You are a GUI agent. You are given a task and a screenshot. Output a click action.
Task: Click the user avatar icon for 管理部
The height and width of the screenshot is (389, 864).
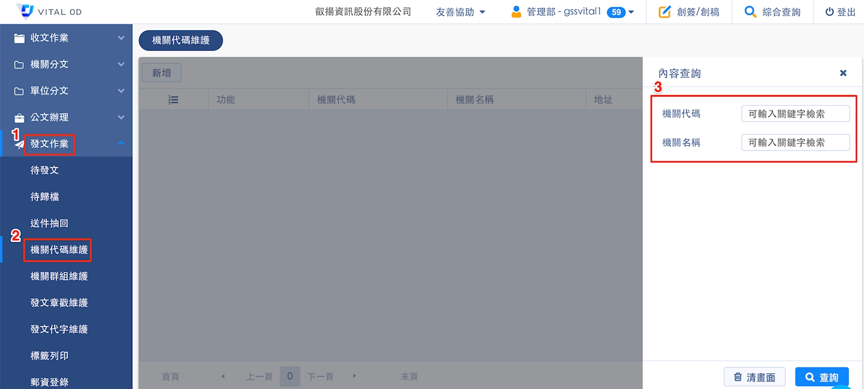[x=516, y=11]
